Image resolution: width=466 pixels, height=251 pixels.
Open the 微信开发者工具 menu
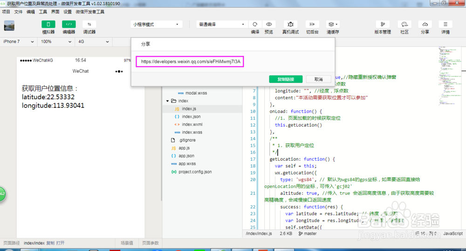tap(90, 12)
